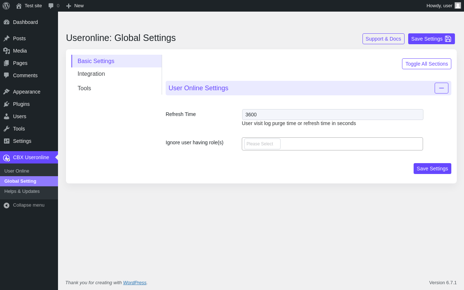Toggle All Sections button

pyautogui.click(x=427, y=64)
